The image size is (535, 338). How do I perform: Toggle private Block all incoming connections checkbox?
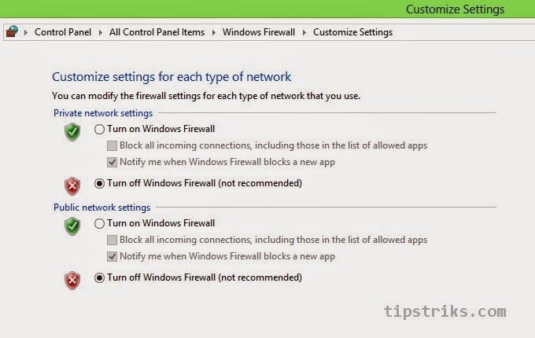pos(112,145)
